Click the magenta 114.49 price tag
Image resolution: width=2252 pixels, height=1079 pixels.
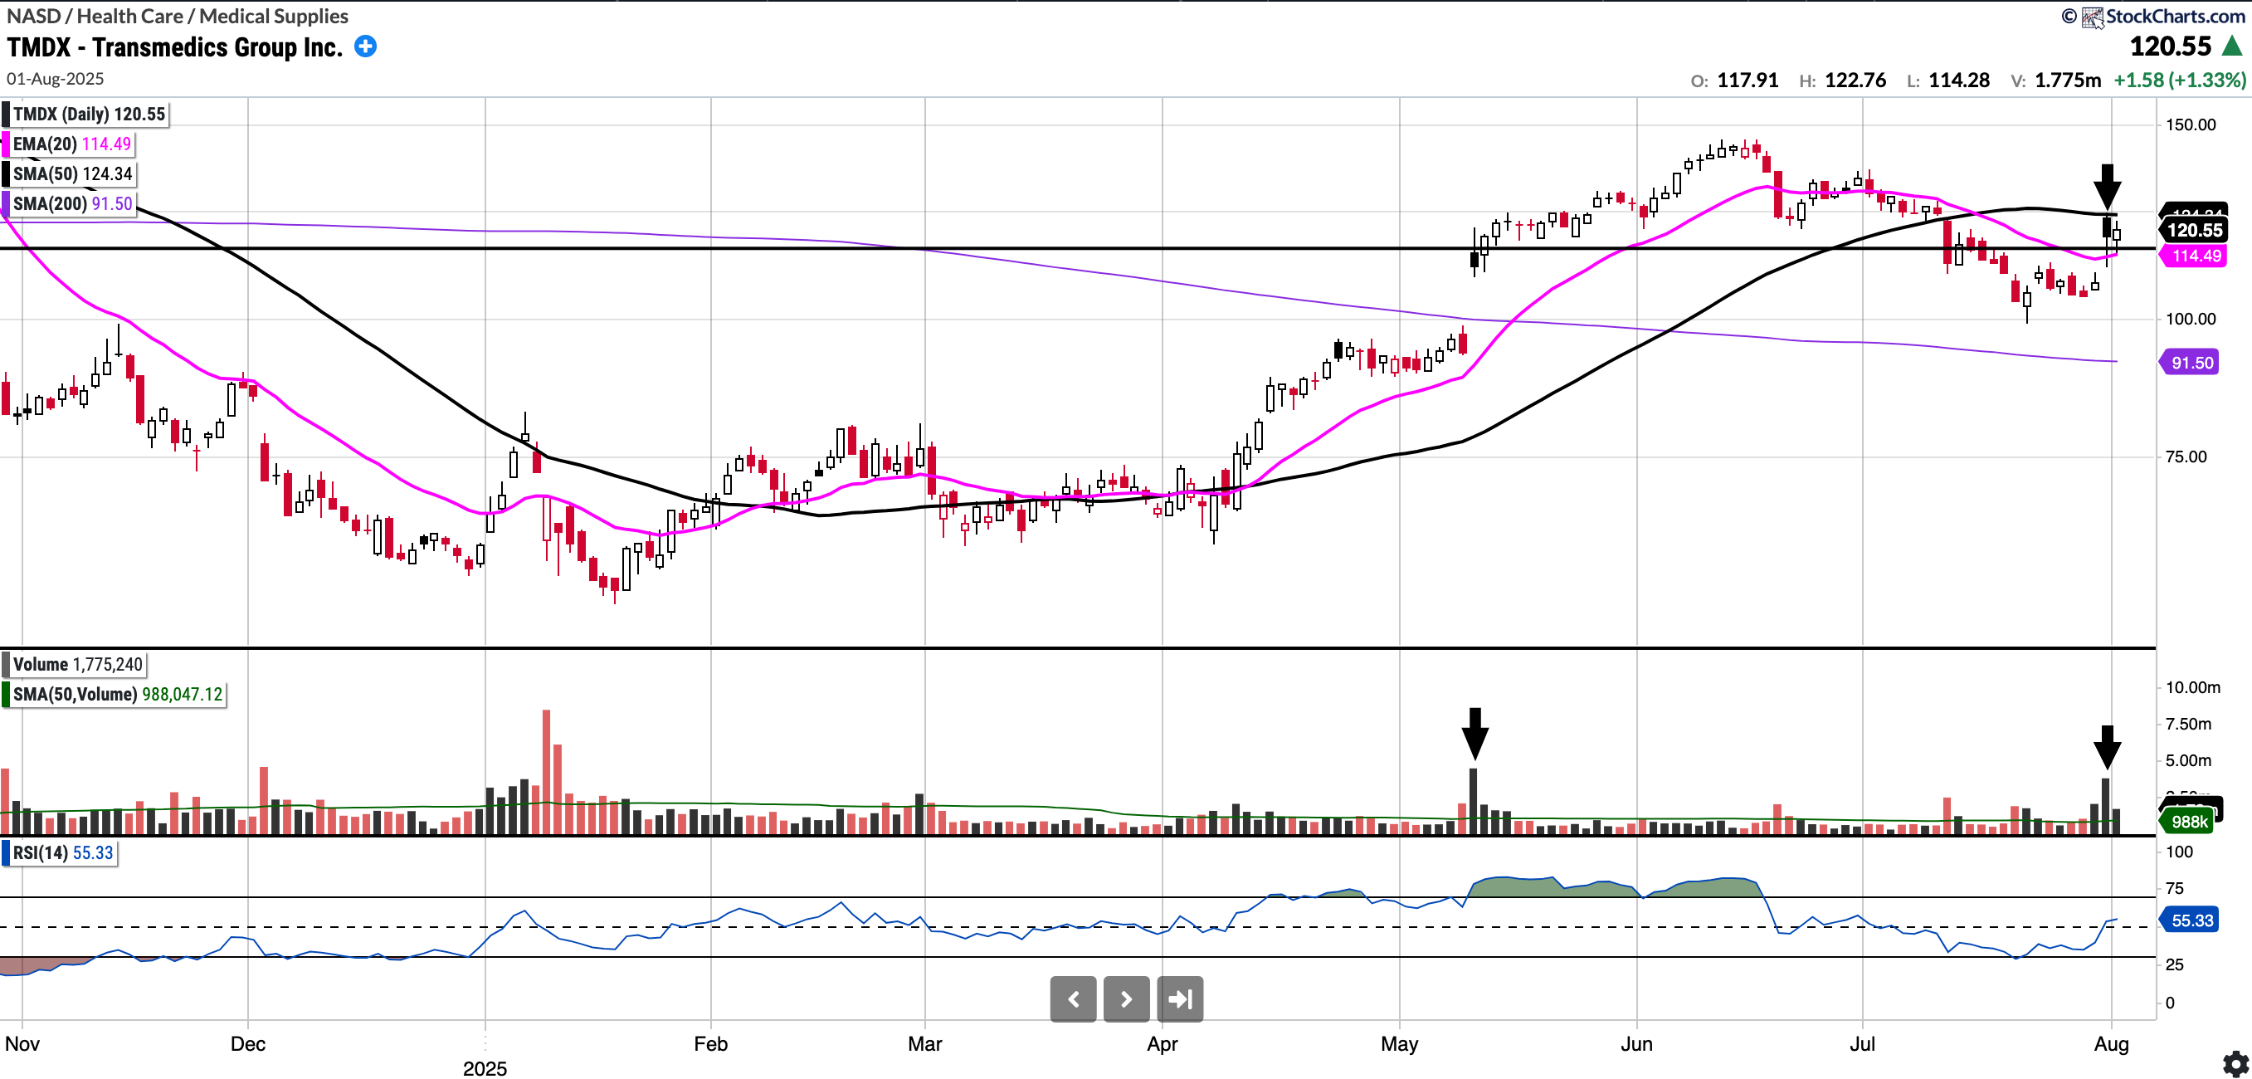[2196, 256]
